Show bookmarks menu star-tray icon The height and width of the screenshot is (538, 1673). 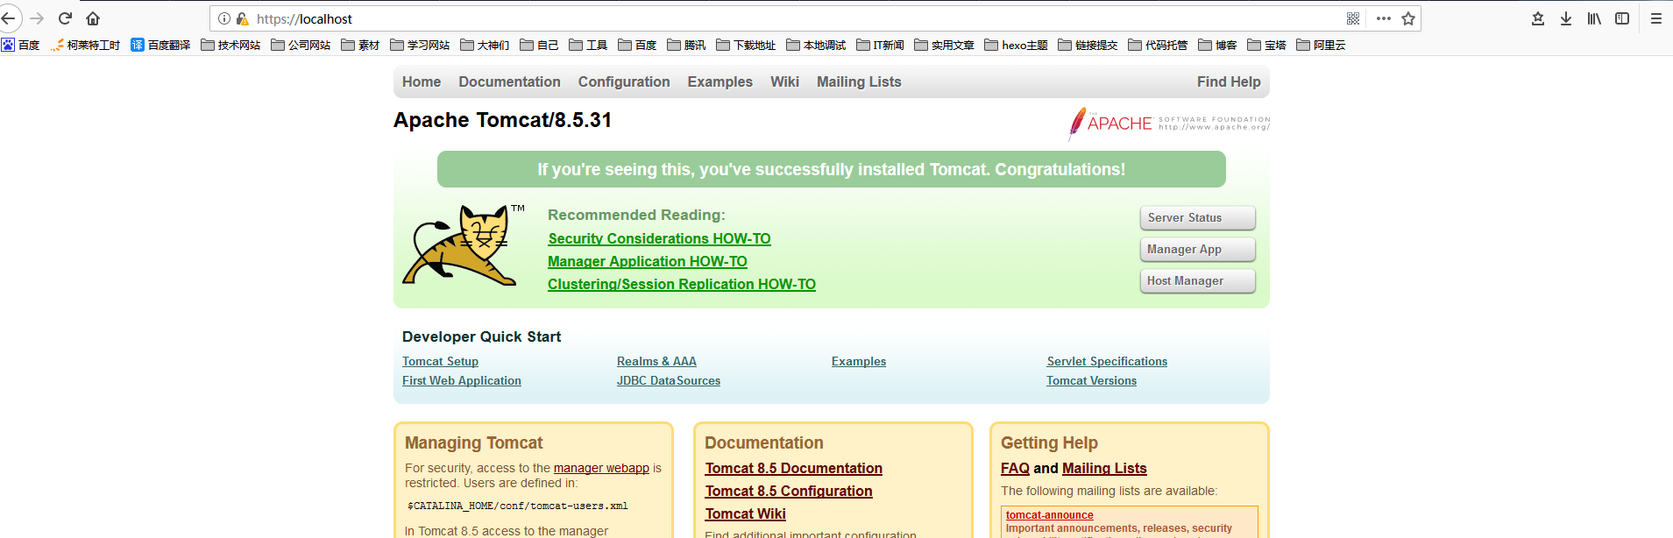(x=1538, y=18)
